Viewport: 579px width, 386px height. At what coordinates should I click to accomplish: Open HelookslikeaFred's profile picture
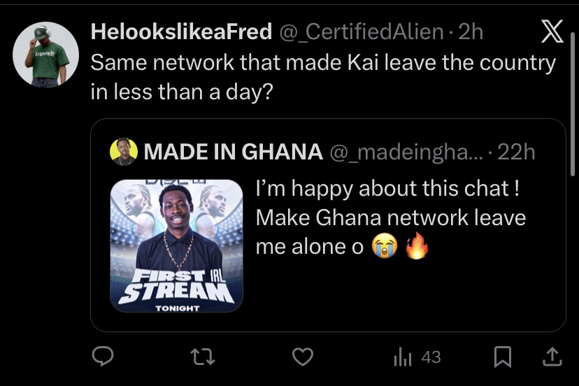46,55
